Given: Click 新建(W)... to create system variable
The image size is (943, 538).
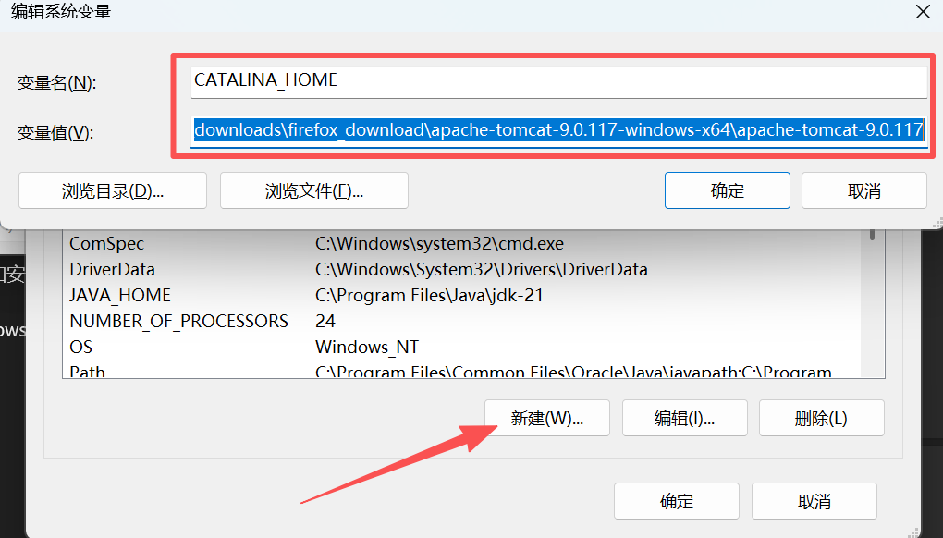Looking at the screenshot, I should (x=546, y=418).
